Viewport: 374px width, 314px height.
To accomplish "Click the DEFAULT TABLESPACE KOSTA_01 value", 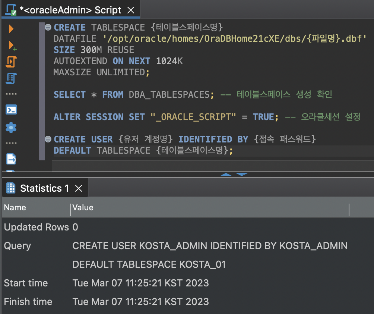I will point(149,264).
